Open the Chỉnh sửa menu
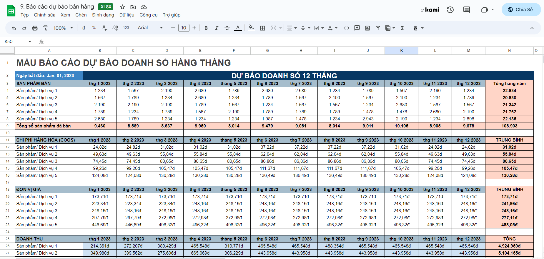This screenshot has width=544, height=259. [x=45, y=15]
